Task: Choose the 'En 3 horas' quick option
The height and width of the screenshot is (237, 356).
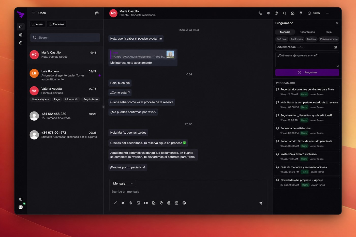Action: 297,39
